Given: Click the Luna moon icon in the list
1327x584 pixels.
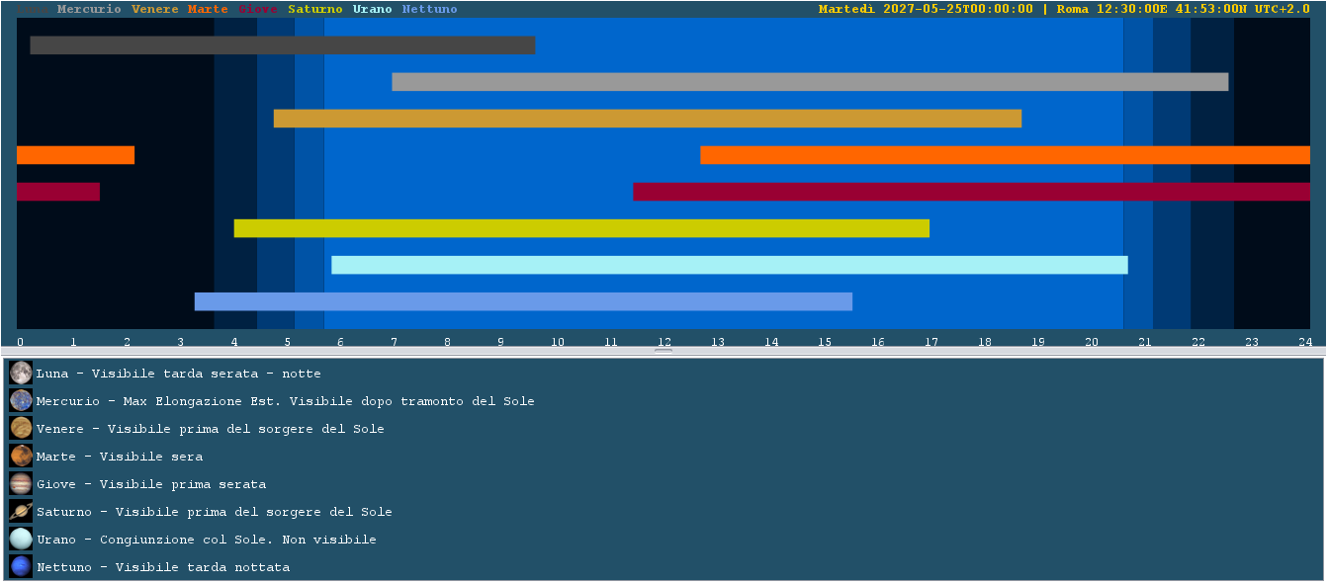Looking at the screenshot, I should (21, 373).
